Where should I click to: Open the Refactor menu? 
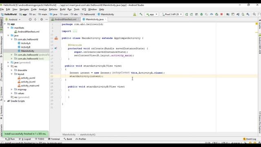pos(53,9)
